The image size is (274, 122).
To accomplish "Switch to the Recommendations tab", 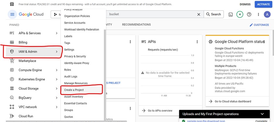I will (136, 25).
